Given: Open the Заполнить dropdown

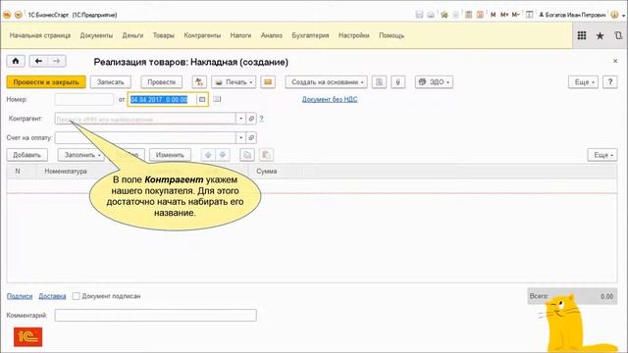Looking at the screenshot, I should [81, 155].
